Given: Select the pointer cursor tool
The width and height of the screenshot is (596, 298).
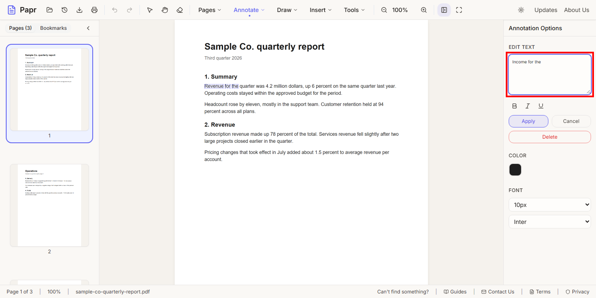Looking at the screenshot, I should (150, 10).
